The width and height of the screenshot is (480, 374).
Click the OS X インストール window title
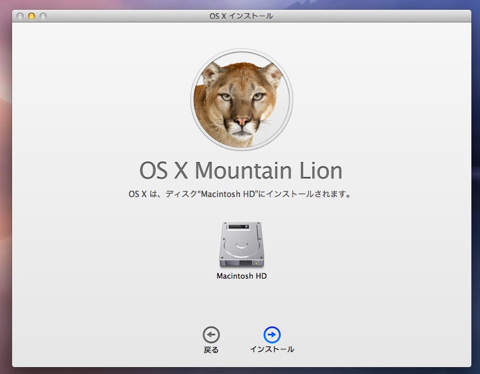point(241,16)
